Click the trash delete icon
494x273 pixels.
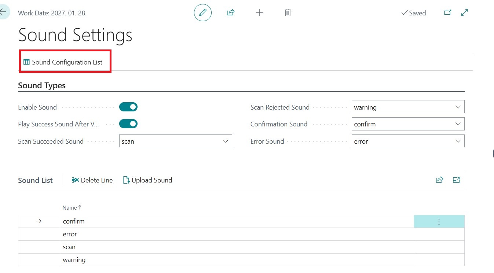[288, 13]
